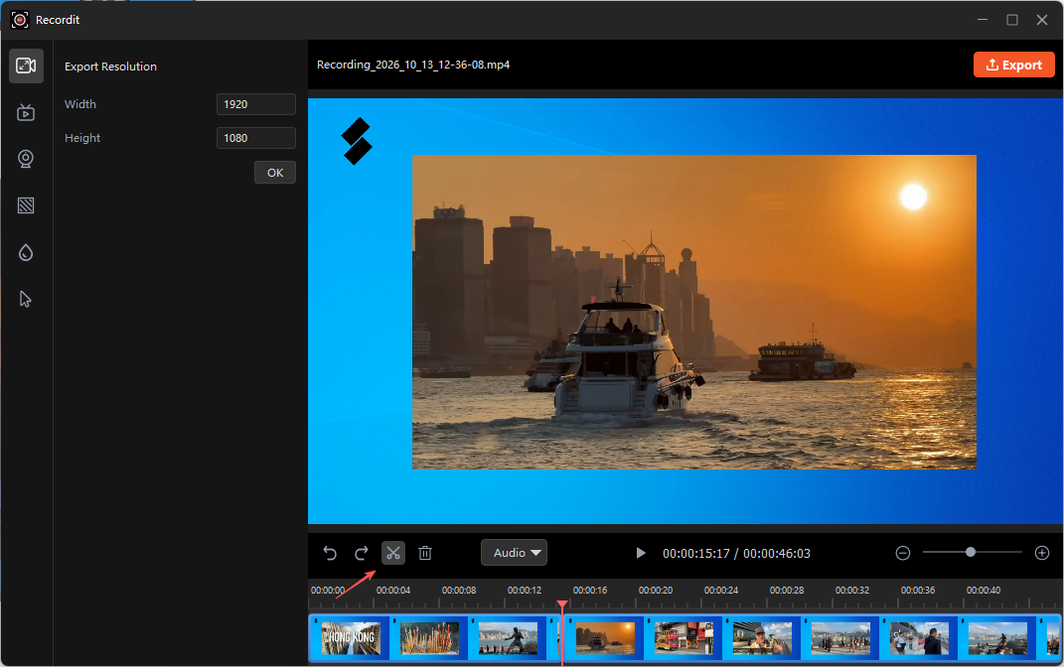Select the sunset boat clip thumbnail
Screen dimensions: 1064x667
[605, 638]
